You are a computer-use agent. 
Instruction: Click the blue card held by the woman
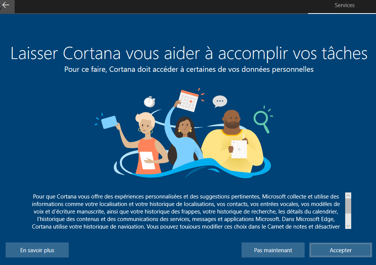click(109, 122)
